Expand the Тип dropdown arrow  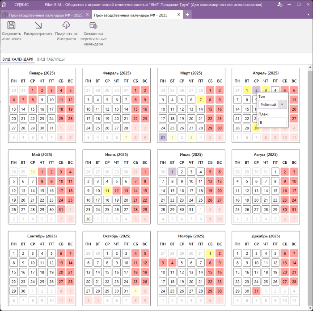point(282,104)
